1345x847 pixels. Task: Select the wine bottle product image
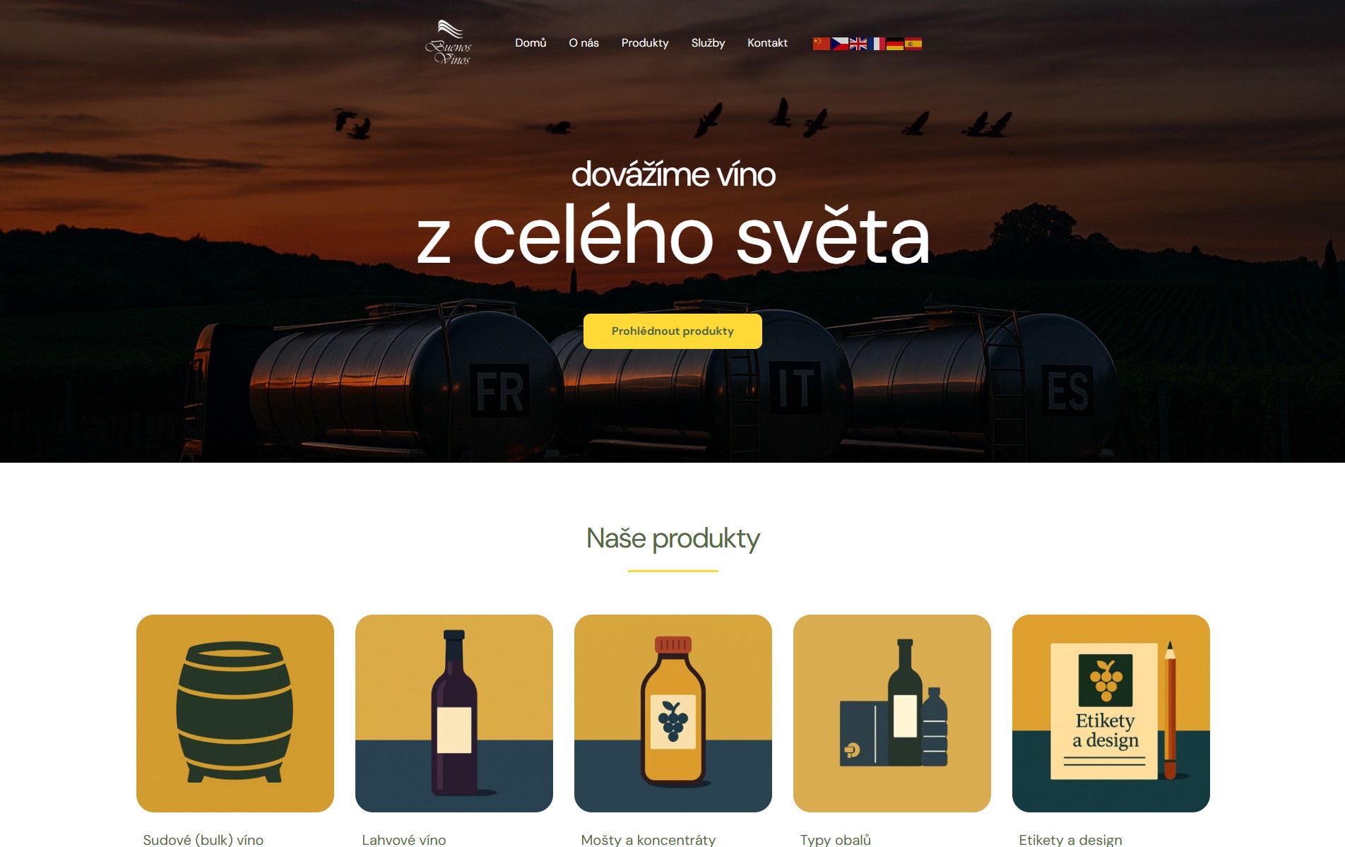tap(454, 713)
